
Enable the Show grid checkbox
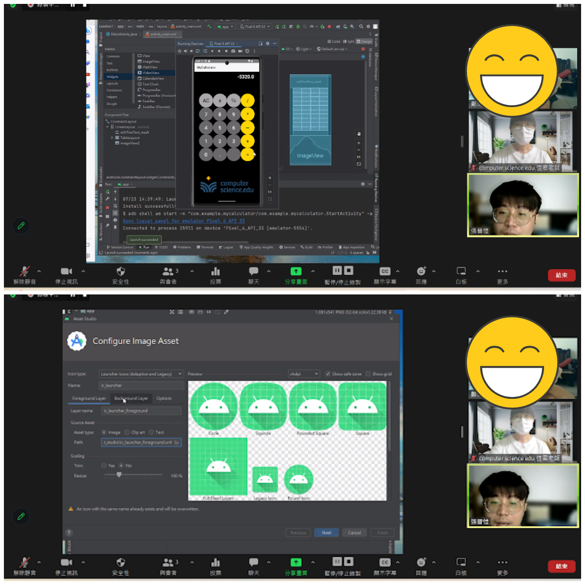point(368,374)
